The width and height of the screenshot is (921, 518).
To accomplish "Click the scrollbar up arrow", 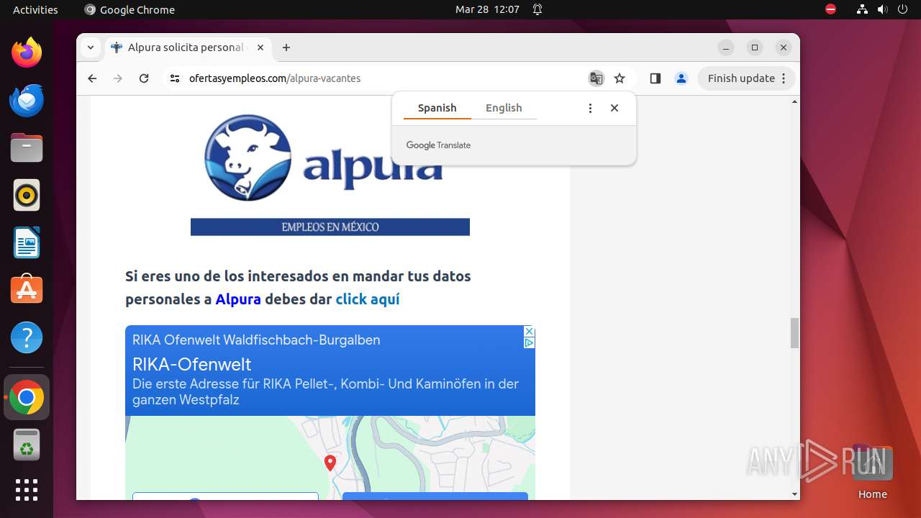I will pos(794,101).
